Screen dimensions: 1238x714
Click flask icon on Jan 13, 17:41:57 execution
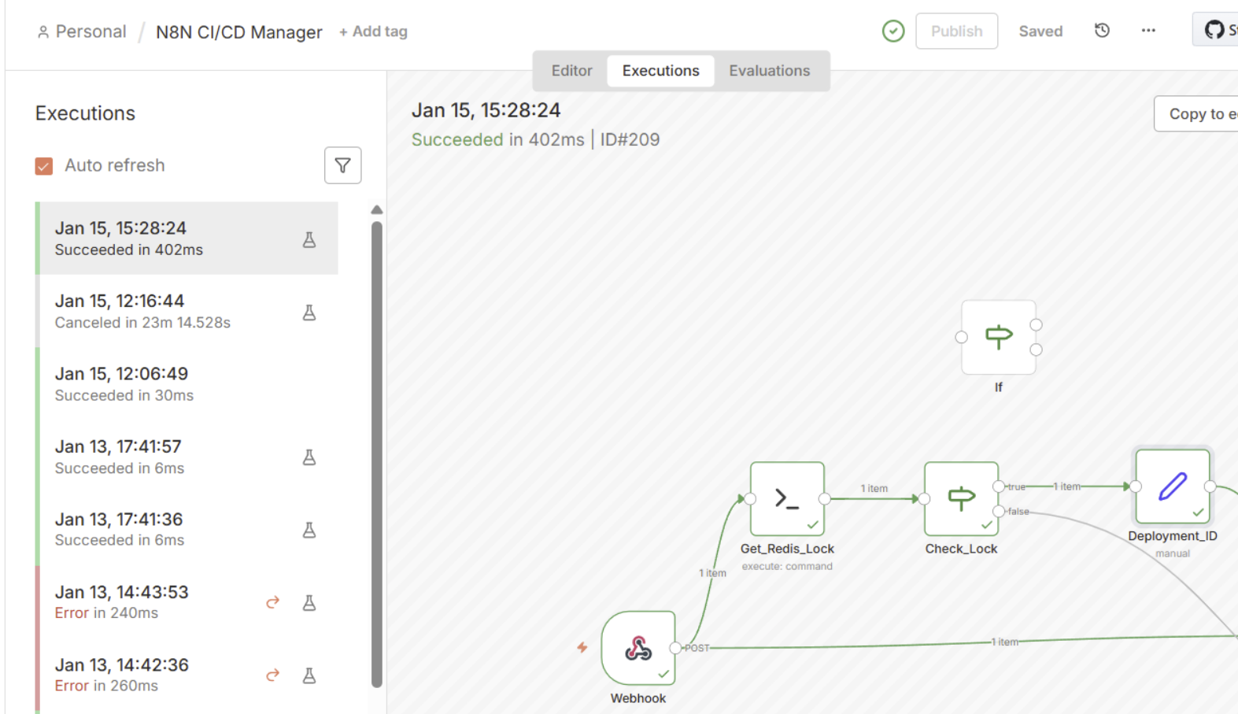(x=309, y=457)
